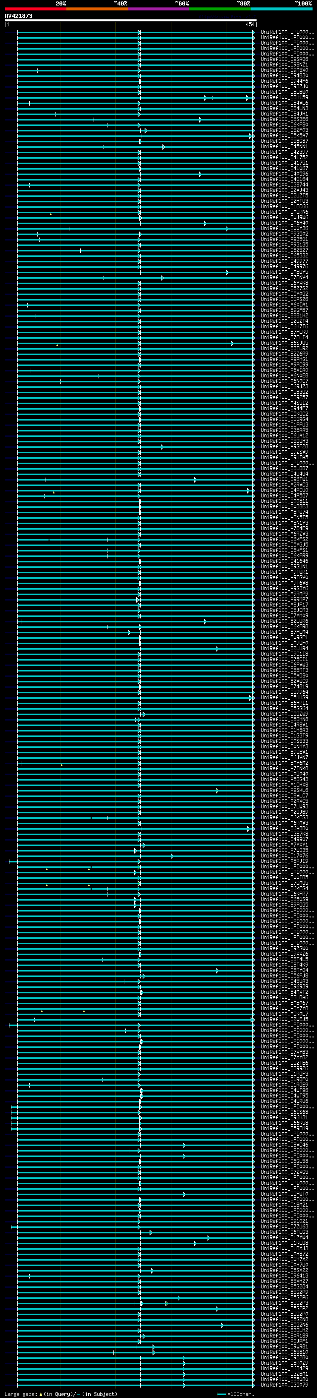The height and width of the screenshot is (1398, 317).
Task: Select hit label UniRef100_A9SKL6
Action: pos(284,790)
